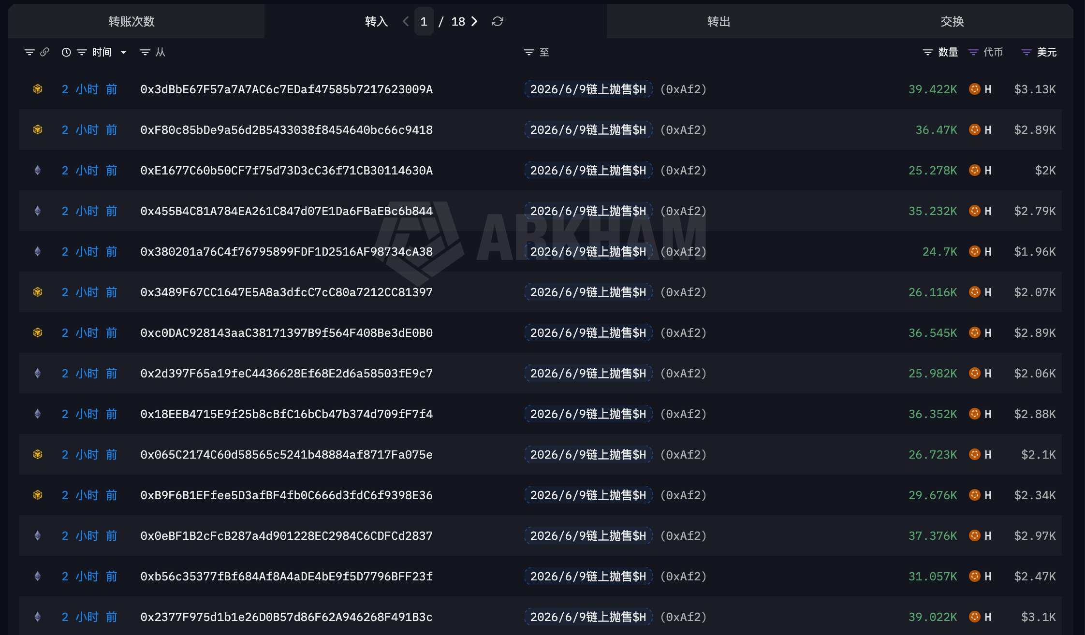Click H token icon in 39.422K row
The image size is (1085, 635).
975,89
